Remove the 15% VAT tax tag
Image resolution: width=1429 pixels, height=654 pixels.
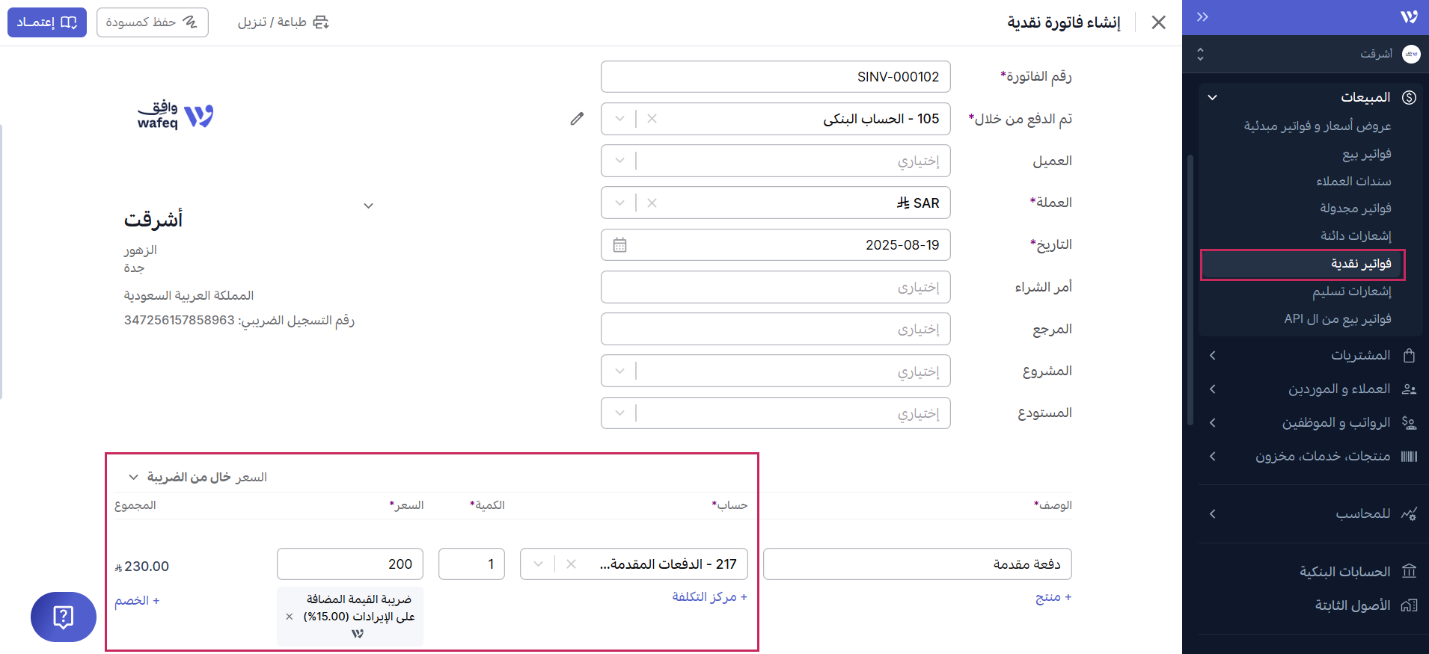point(290,617)
